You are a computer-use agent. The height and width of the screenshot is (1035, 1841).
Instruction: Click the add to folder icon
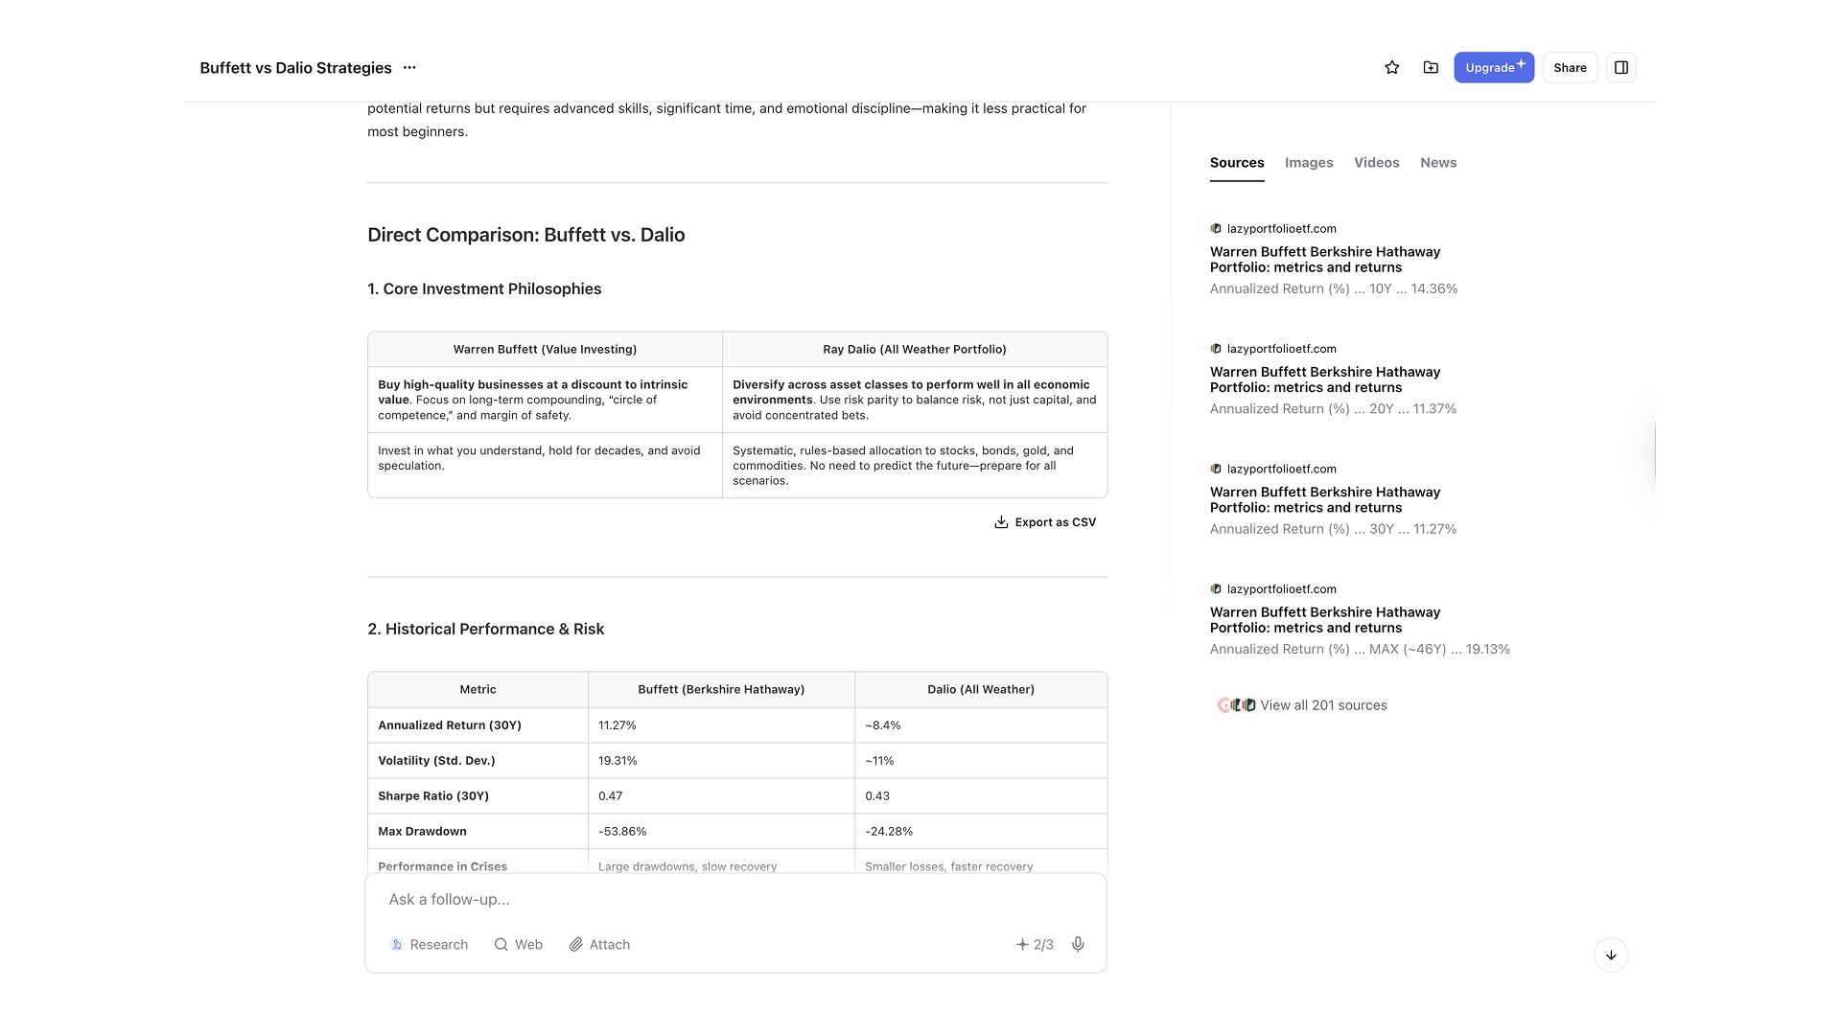tap(1431, 68)
